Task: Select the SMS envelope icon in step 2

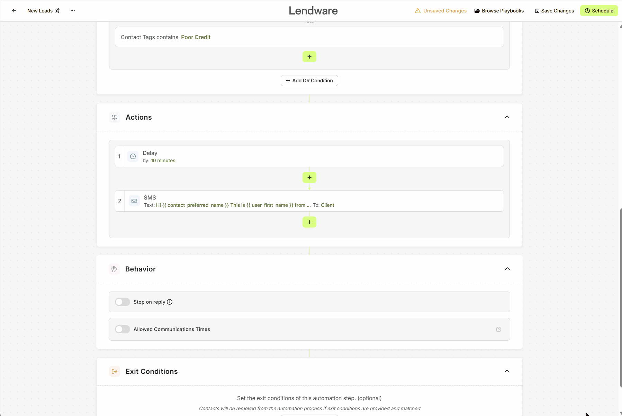Action: point(134,201)
